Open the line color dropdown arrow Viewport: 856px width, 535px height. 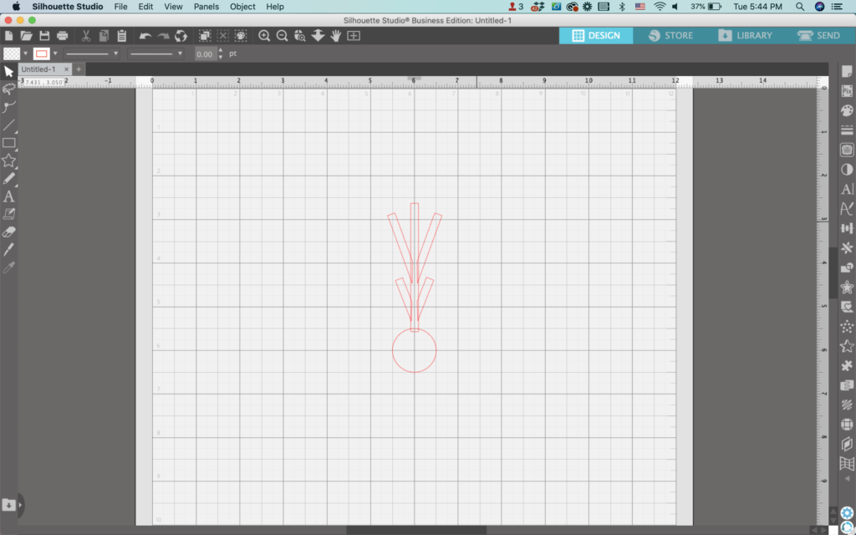(x=55, y=53)
